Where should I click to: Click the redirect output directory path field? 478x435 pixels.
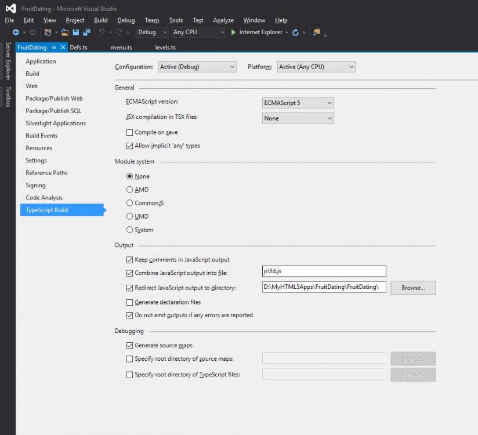(324, 287)
